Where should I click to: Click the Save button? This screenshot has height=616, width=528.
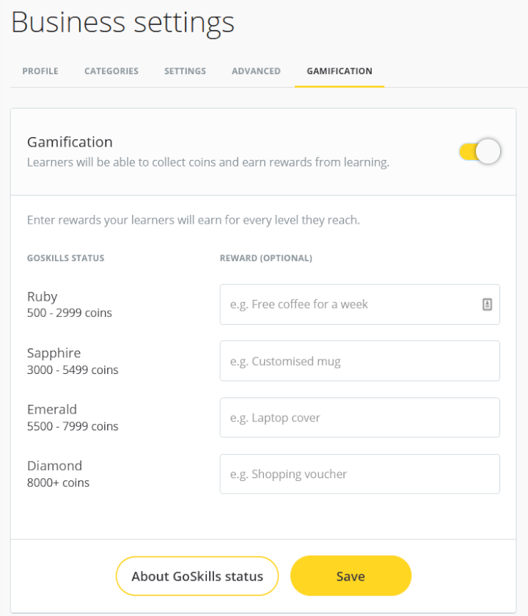pyautogui.click(x=351, y=576)
